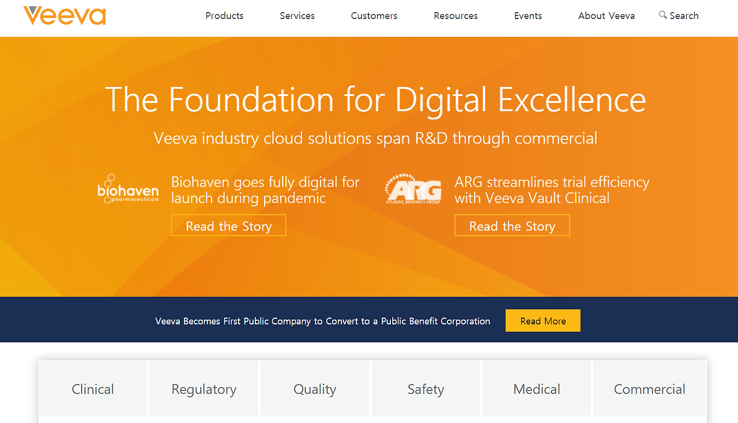The height and width of the screenshot is (423, 738).
Task: Click the Search link text
Action: click(684, 16)
